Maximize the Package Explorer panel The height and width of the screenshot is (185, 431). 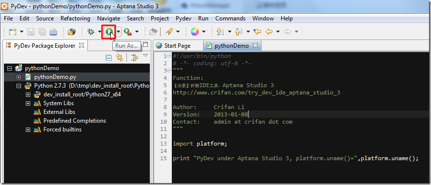[x=146, y=44]
